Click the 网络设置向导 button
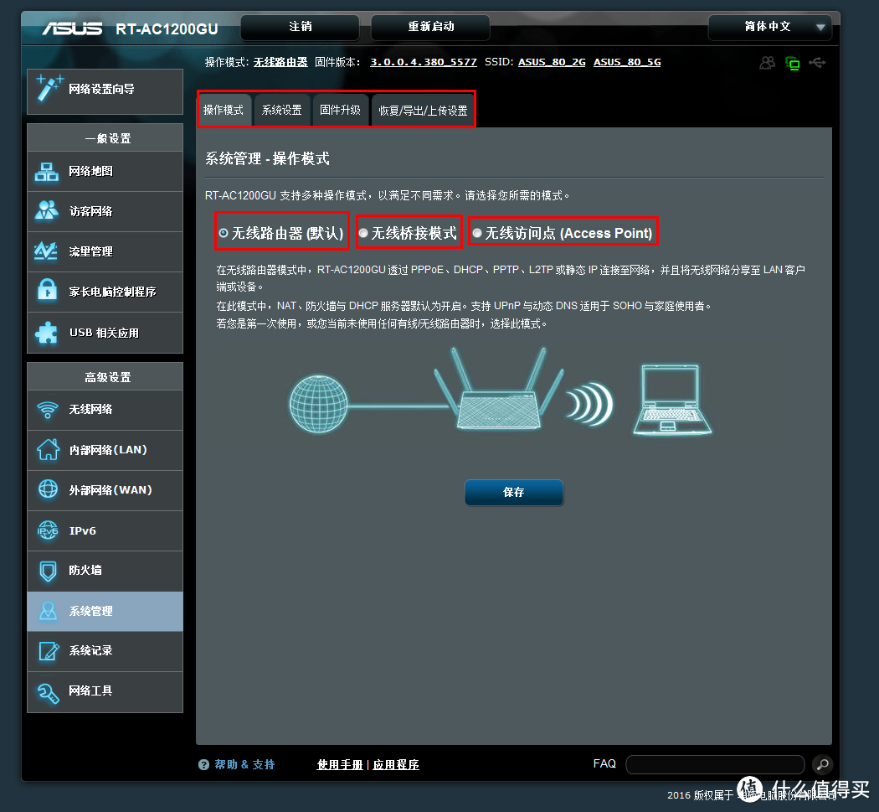 tap(105, 91)
